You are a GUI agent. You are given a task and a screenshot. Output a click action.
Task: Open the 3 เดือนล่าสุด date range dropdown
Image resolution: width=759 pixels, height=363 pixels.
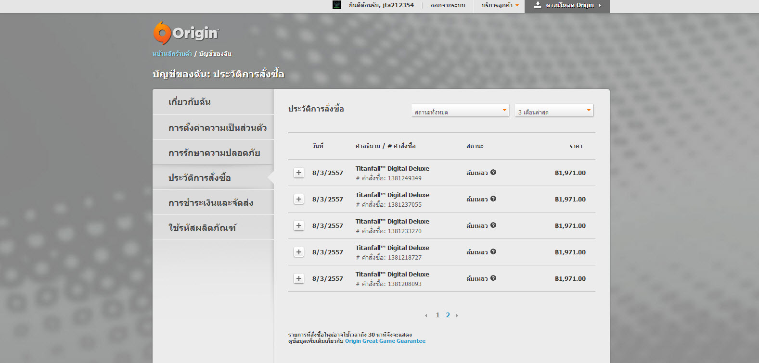(x=554, y=110)
